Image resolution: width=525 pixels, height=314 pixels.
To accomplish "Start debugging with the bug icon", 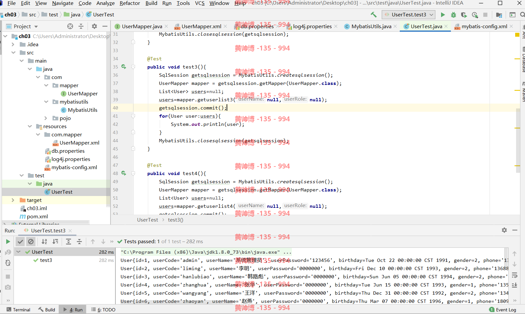I will point(454,15).
